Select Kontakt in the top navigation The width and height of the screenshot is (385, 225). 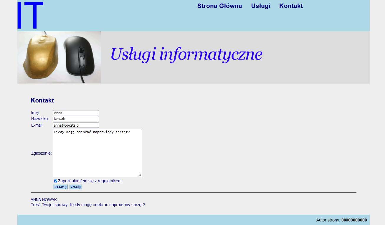point(291,6)
